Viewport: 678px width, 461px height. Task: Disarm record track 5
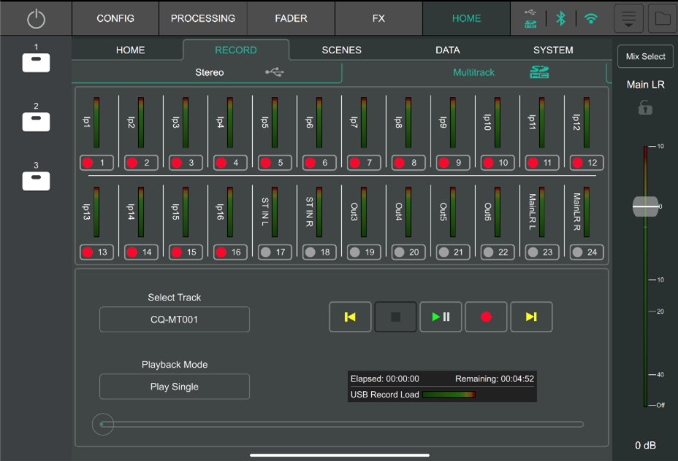click(x=275, y=163)
